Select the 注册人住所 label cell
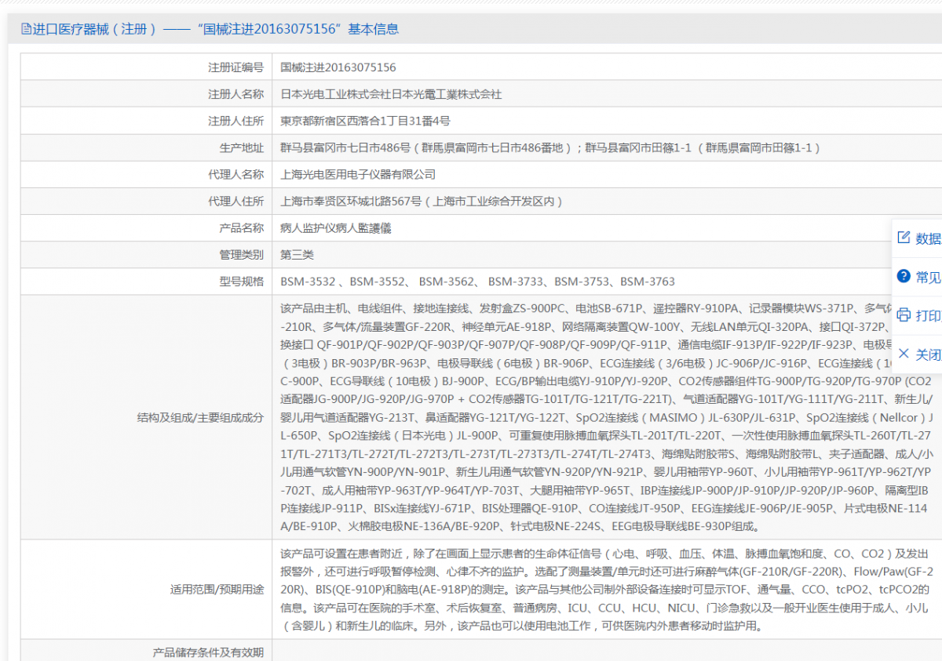 pyautogui.click(x=146, y=121)
